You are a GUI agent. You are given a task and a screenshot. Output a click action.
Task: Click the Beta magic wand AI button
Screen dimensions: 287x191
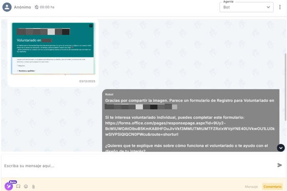9,186
